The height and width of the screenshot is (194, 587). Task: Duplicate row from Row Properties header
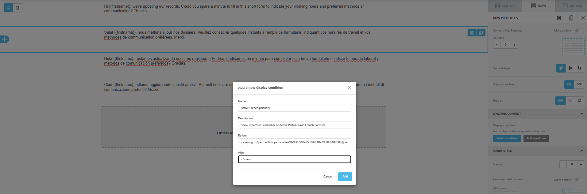click(571, 18)
